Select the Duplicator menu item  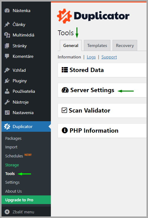tap(26, 126)
